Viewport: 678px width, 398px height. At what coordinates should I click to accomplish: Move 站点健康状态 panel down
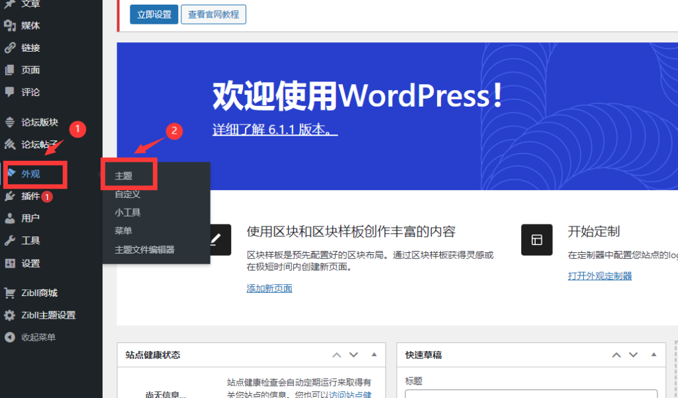(354, 355)
